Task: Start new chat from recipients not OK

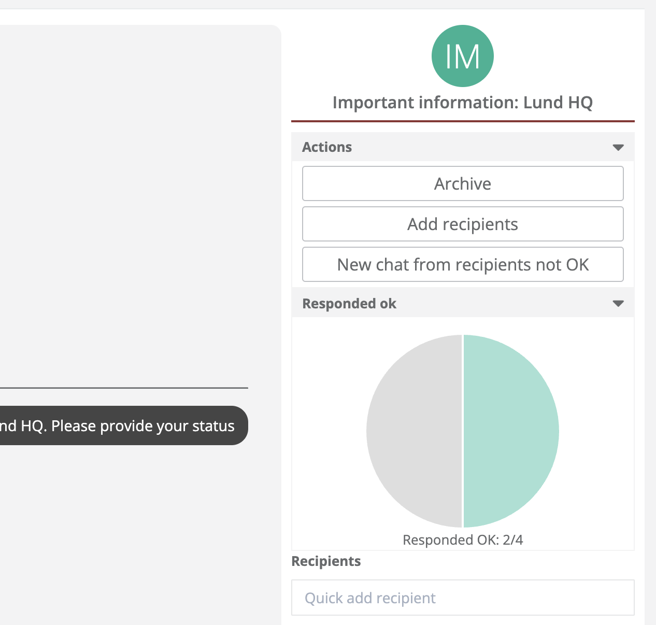Action: (462, 264)
